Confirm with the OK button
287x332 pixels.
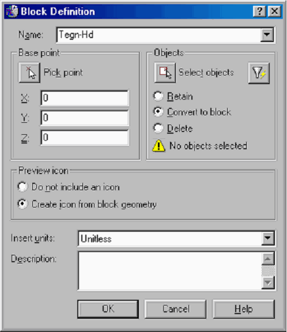(108, 309)
